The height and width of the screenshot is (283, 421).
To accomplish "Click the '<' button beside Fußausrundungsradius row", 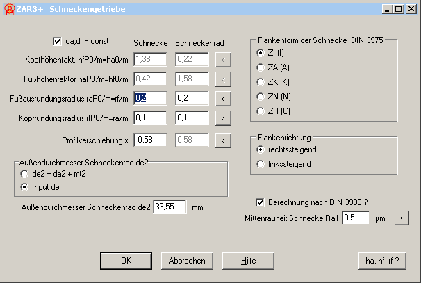I will [222, 98].
